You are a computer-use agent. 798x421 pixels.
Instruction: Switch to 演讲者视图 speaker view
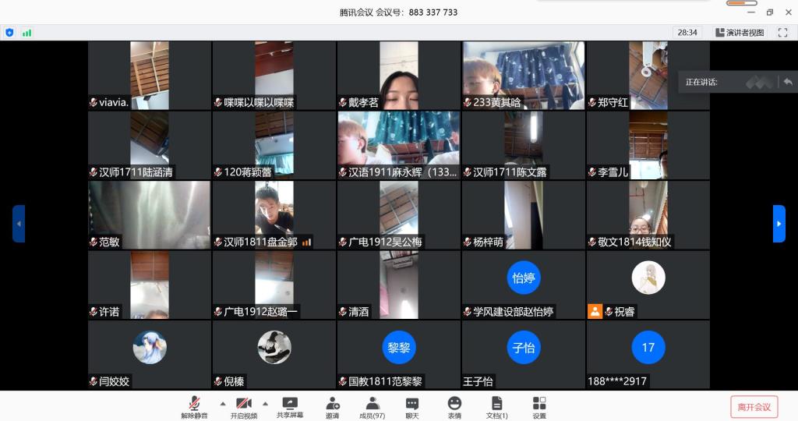740,33
